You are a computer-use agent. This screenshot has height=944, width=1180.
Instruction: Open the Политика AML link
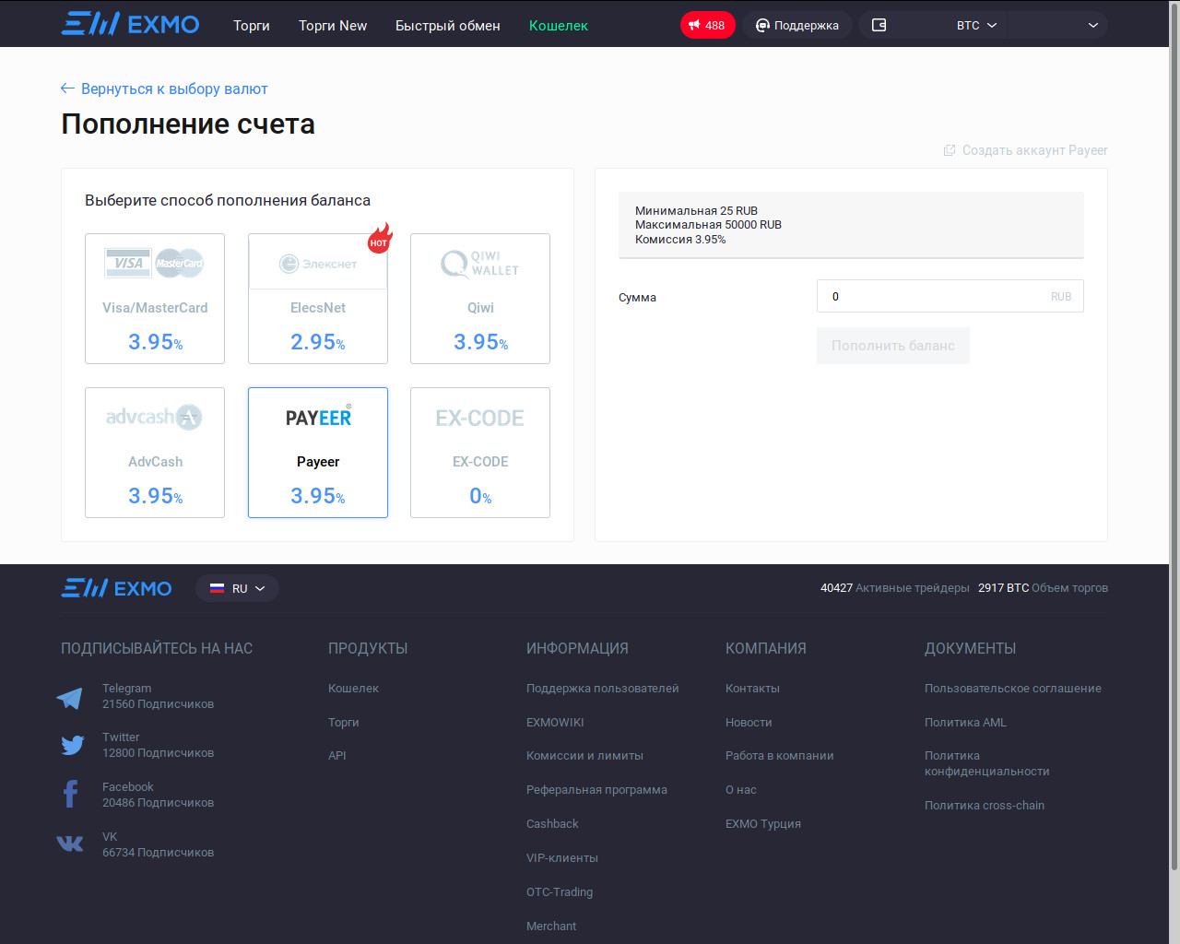(x=965, y=723)
